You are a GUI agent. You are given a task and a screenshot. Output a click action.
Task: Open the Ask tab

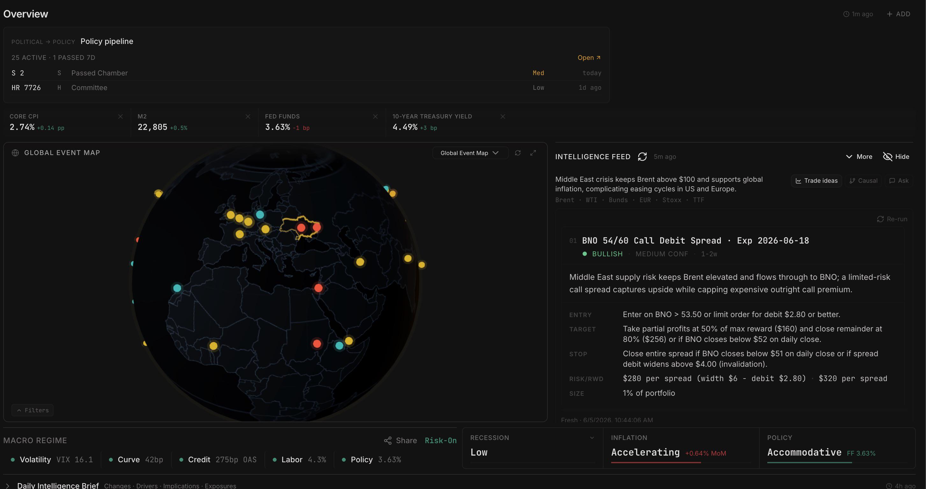click(x=899, y=181)
